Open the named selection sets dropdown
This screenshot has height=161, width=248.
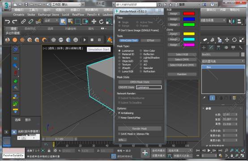coord(213,20)
